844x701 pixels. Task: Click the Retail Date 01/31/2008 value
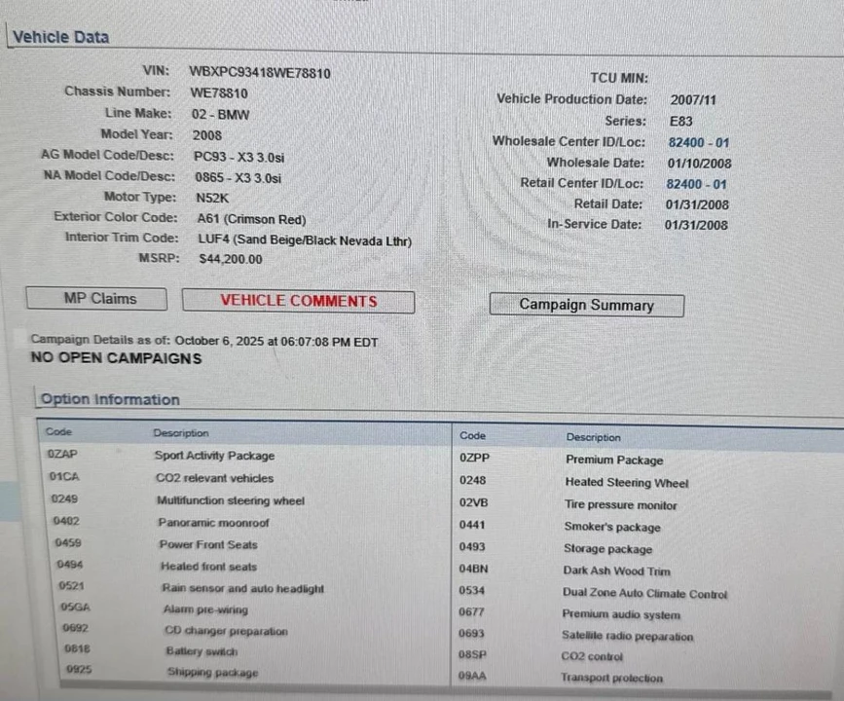[x=697, y=204]
